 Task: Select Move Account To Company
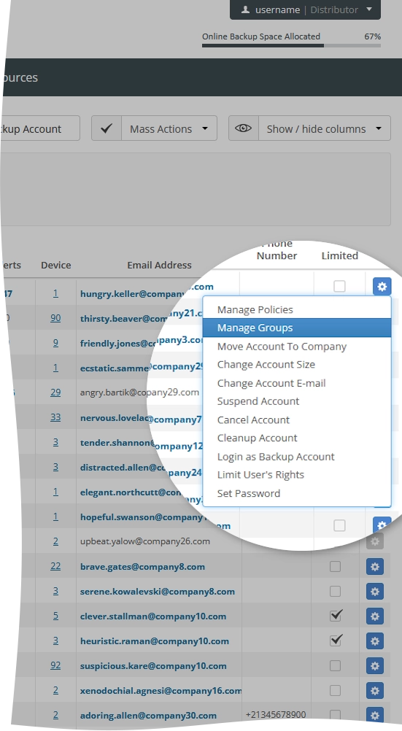coord(297,347)
